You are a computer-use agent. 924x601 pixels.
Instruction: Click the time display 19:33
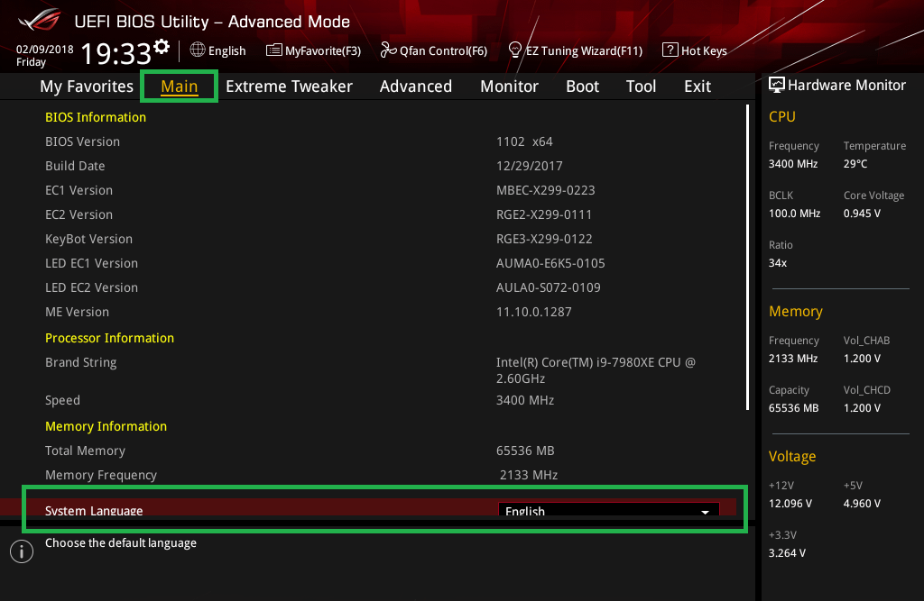click(x=116, y=53)
